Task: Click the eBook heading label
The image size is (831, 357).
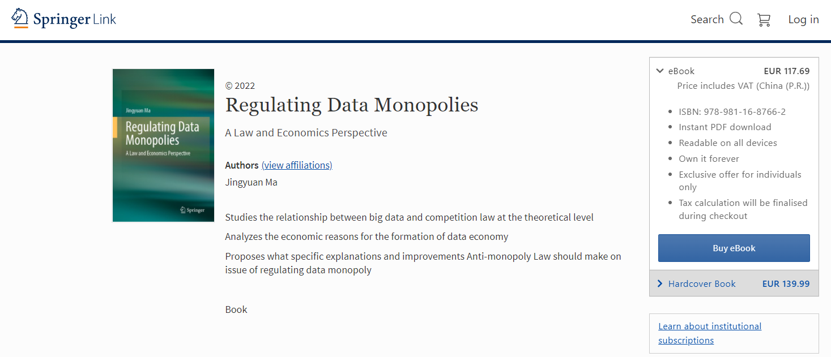Action: click(x=681, y=71)
